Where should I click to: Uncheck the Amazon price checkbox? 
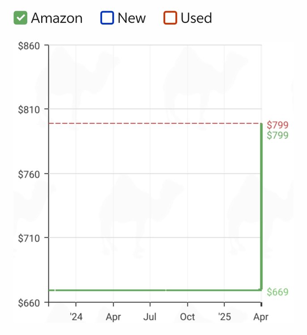(x=20, y=18)
